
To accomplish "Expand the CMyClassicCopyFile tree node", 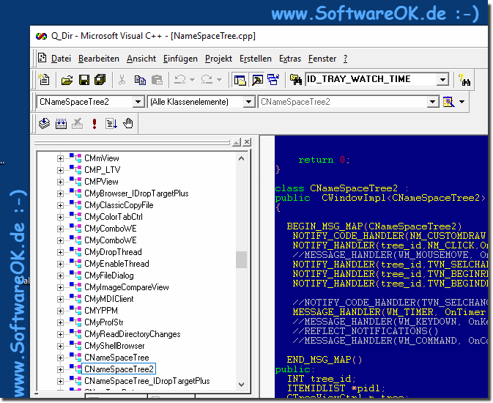I will [x=60, y=205].
